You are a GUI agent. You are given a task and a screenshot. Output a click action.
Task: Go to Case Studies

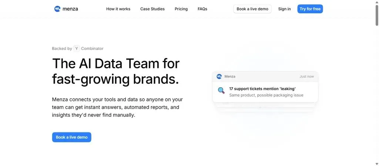pos(152,9)
